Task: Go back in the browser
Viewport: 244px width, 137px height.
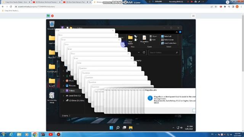Action: (3, 7)
